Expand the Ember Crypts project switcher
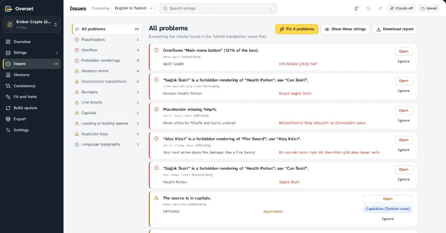Image resolution: width=446 pixels, height=233 pixels. point(32,24)
